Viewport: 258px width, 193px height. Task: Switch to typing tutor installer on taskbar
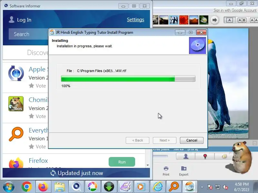(190, 187)
